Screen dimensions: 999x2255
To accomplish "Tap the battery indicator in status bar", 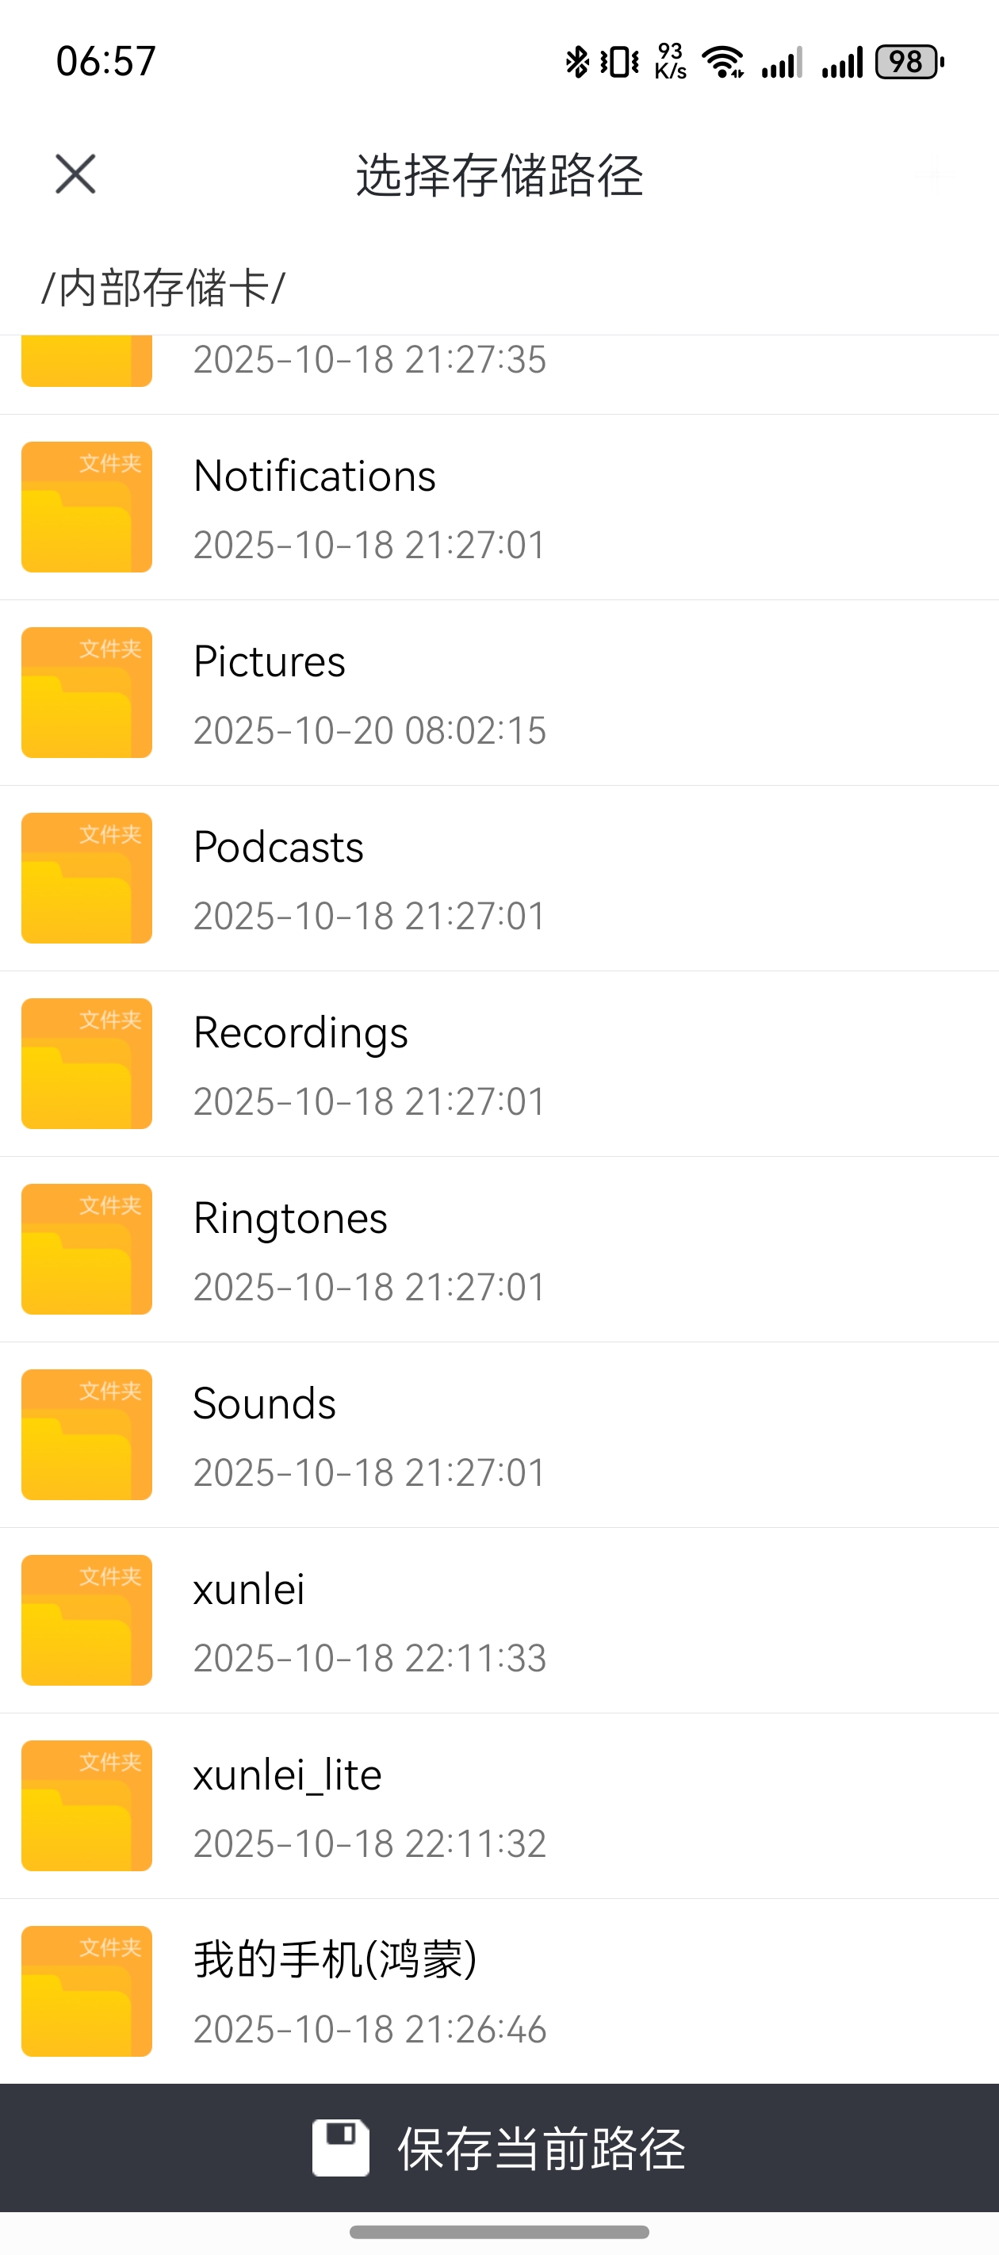I will pos(909,62).
